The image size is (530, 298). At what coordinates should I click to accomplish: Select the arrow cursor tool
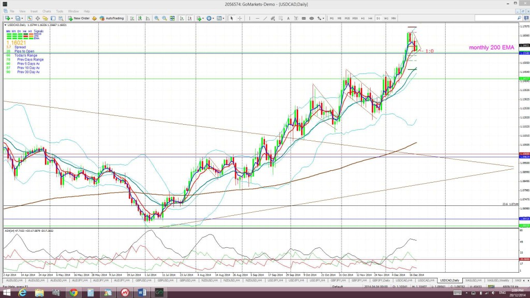pos(232,18)
